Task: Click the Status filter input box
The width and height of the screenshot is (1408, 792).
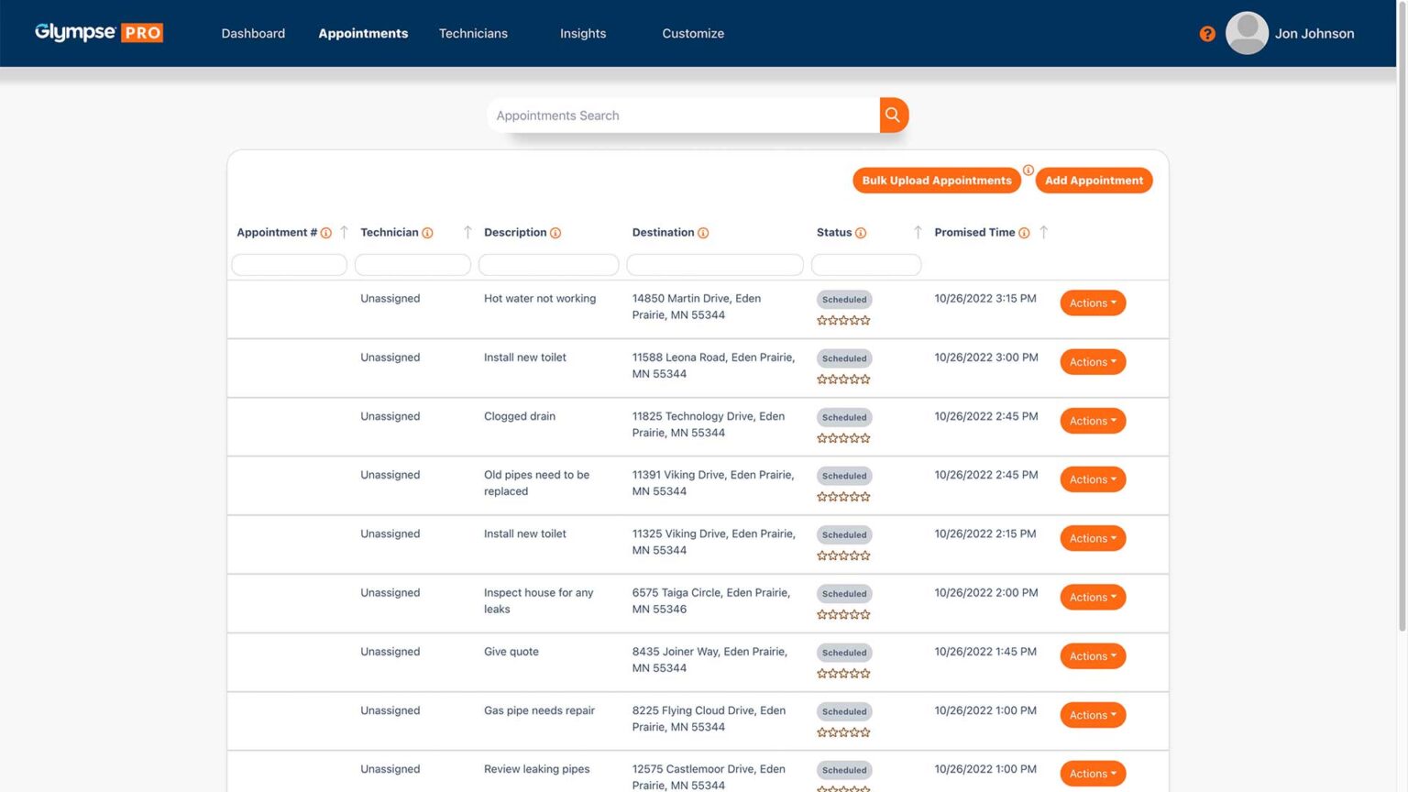Action: tap(866, 265)
